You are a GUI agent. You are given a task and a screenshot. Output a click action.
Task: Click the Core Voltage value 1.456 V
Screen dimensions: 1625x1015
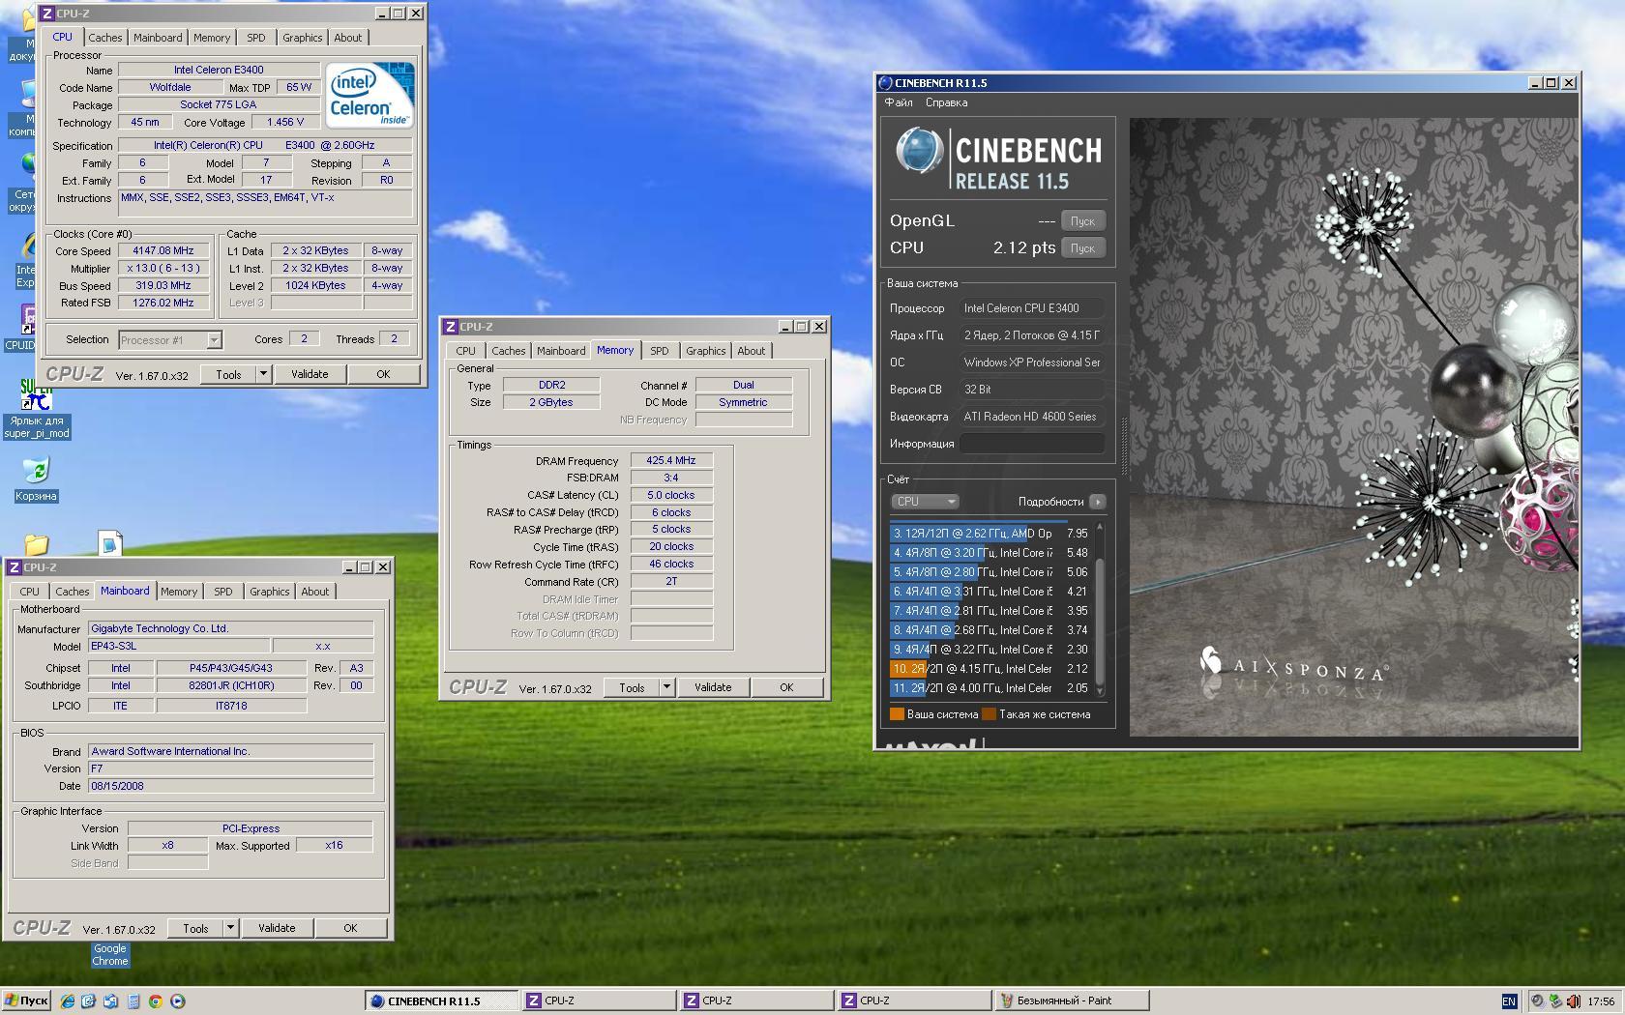pyautogui.click(x=284, y=122)
